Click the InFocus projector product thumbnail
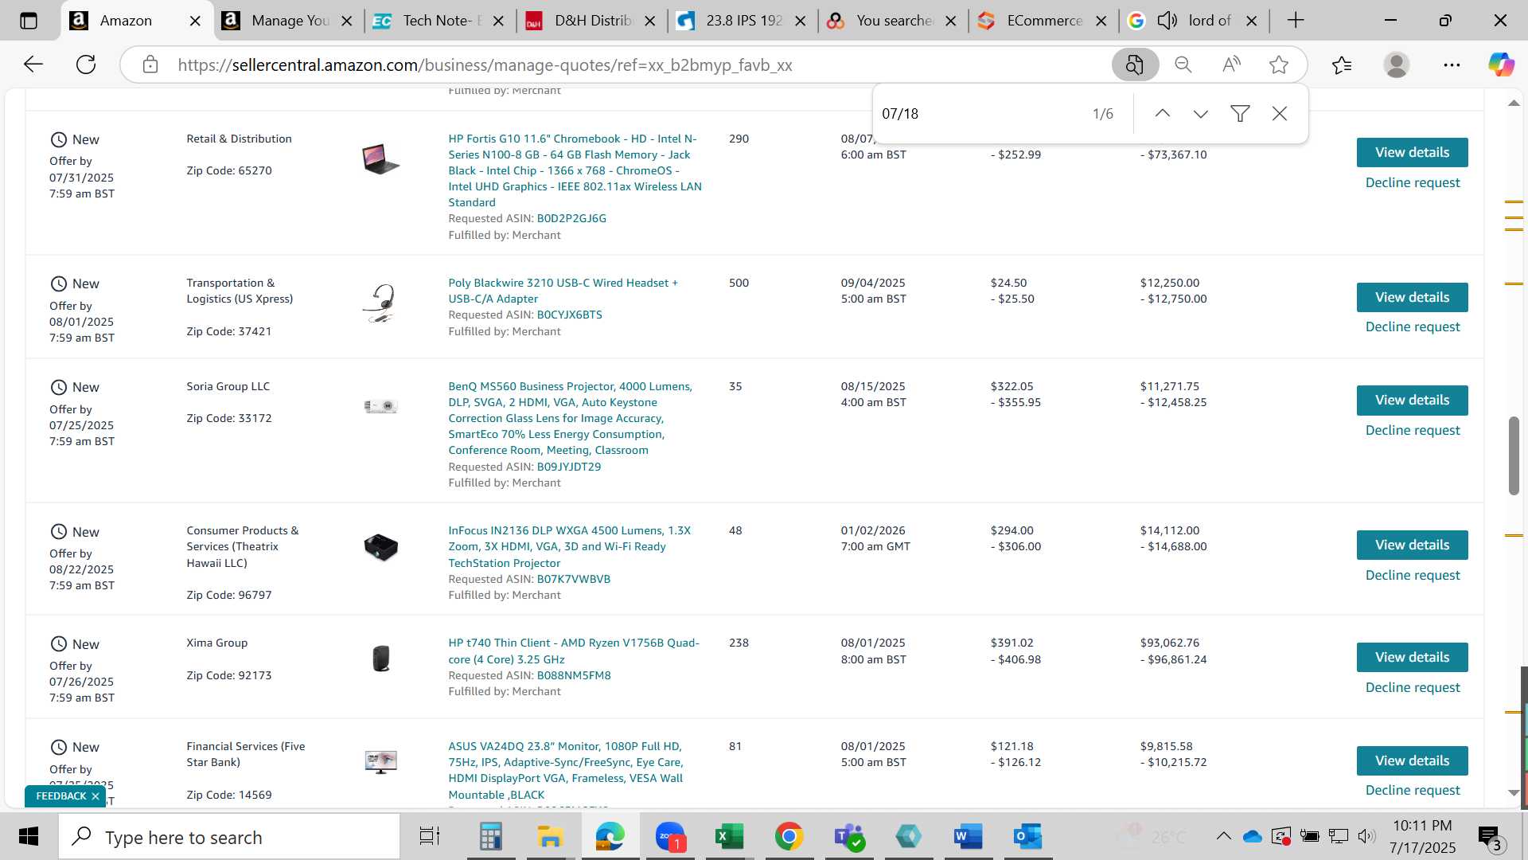The image size is (1528, 860). tap(380, 547)
